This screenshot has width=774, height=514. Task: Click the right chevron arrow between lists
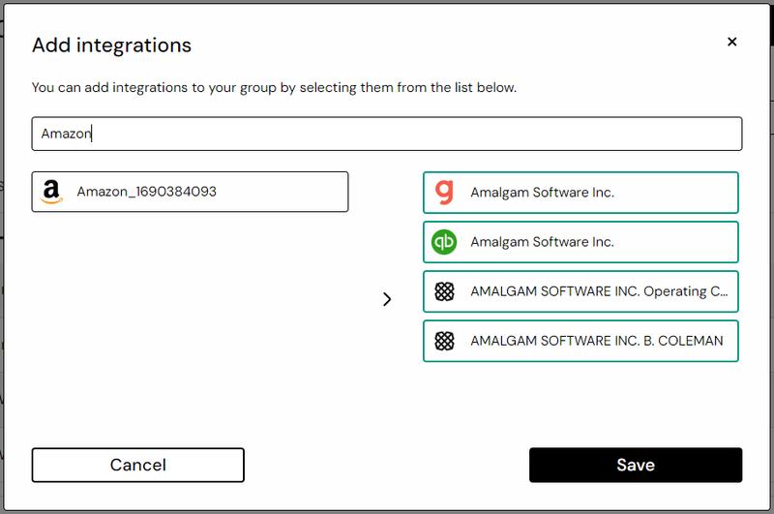387,299
